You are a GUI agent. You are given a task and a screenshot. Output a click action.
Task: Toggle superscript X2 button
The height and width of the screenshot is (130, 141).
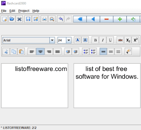pos(135,40)
